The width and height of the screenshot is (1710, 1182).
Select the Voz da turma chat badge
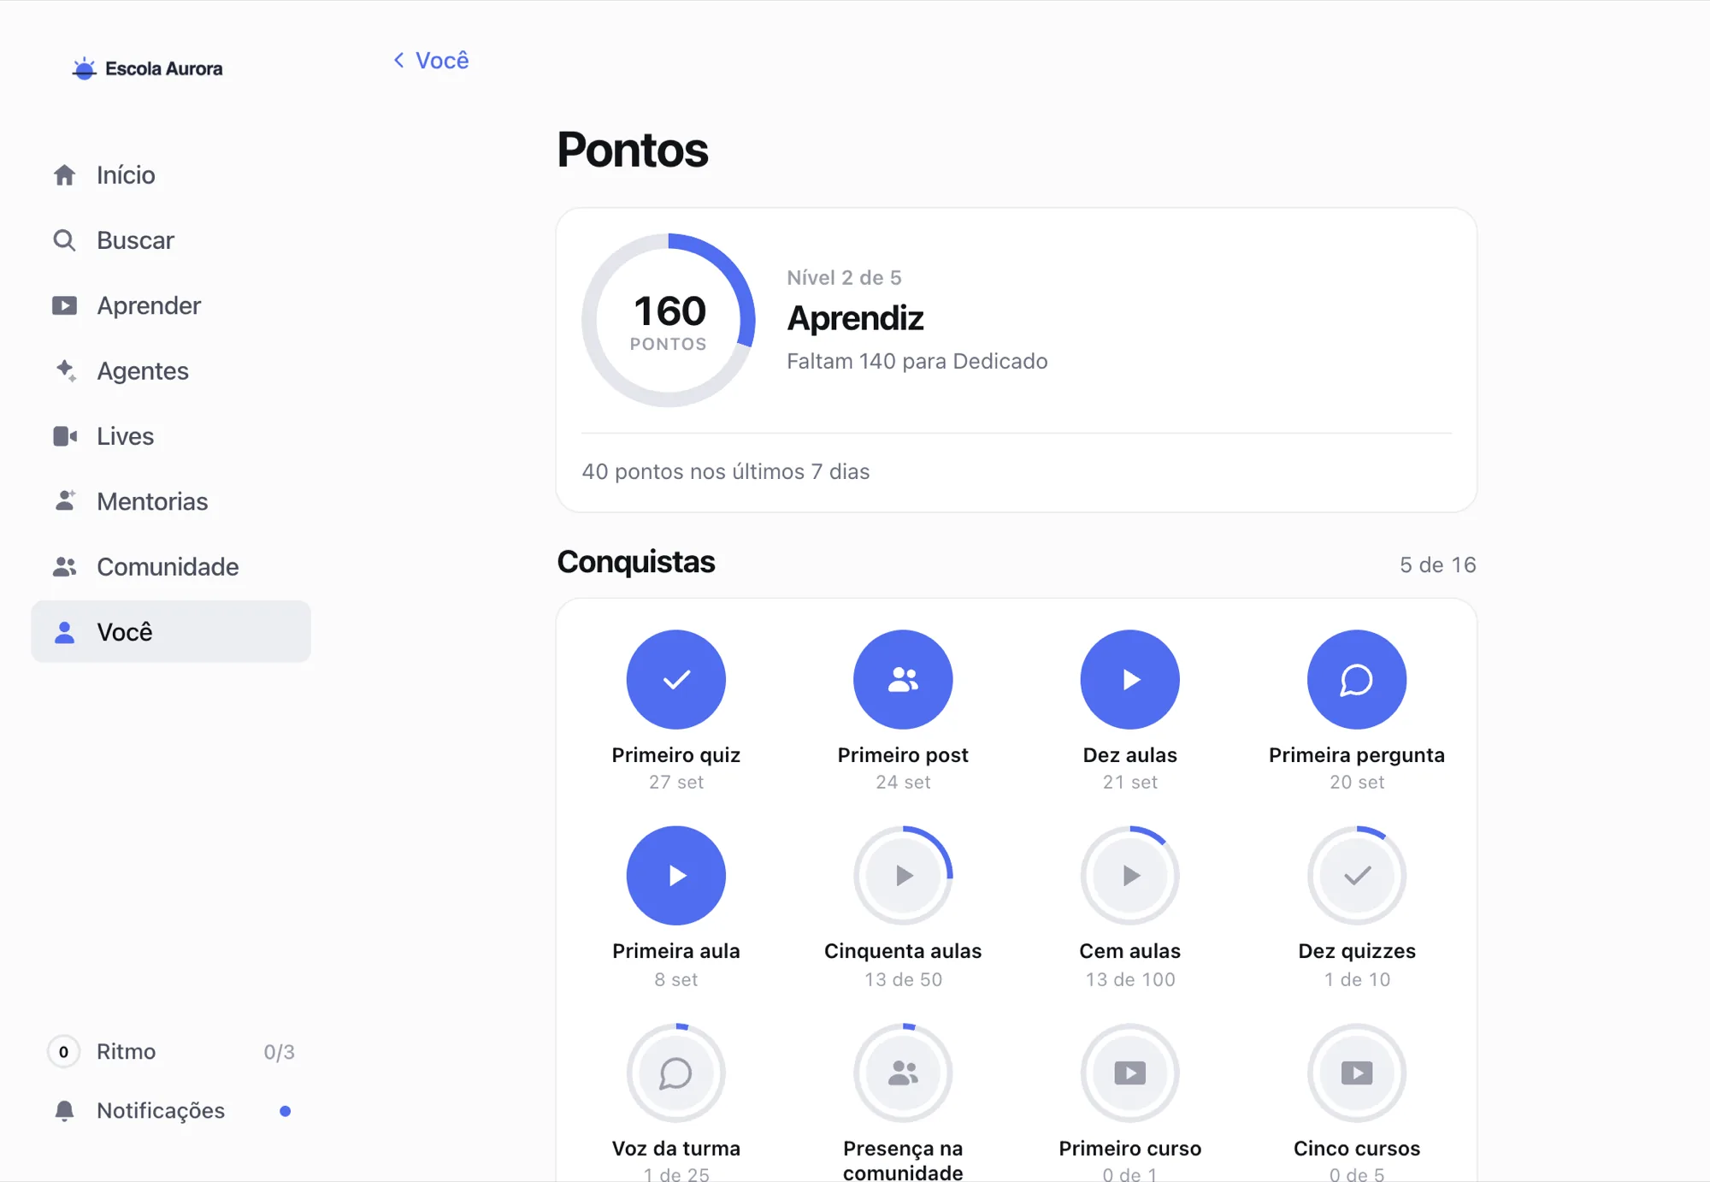click(x=676, y=1073)
